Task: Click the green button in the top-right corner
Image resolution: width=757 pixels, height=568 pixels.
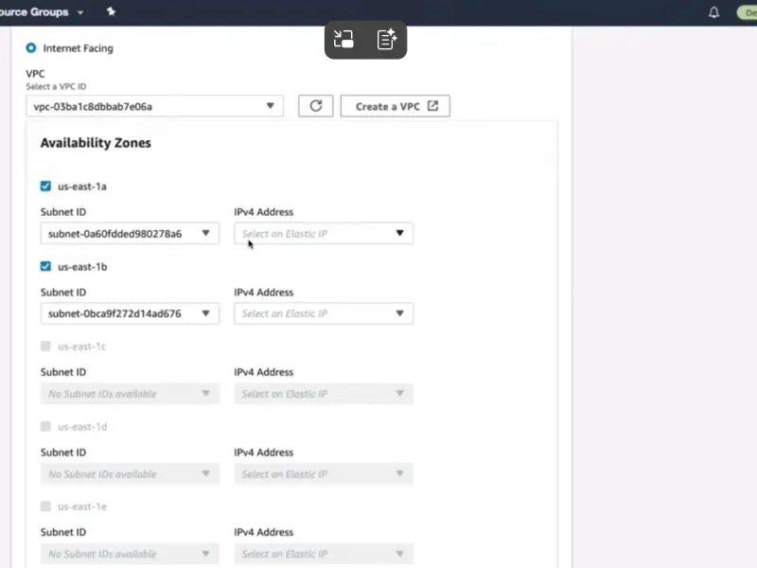Action: coord(748,11)
